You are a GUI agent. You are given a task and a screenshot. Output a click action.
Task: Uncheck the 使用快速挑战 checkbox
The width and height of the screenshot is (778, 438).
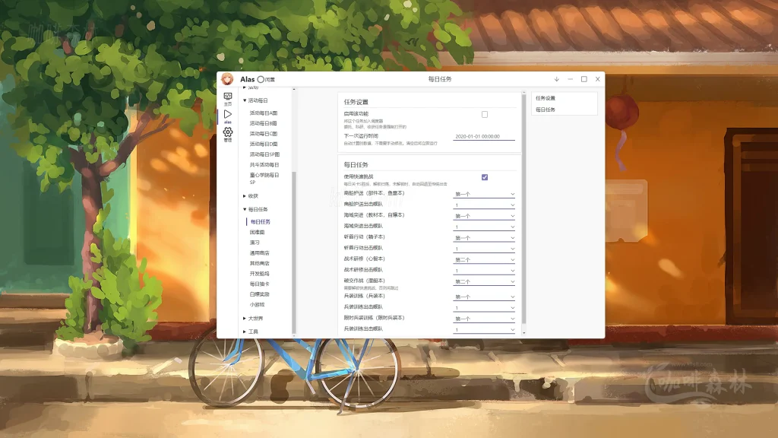tap(485, 177)
